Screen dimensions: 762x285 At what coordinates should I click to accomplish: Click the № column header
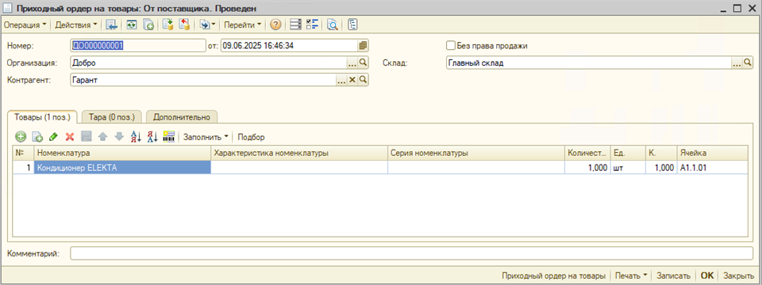(23, 153)
